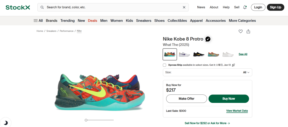Select the Deals menu item
Image resolution: width=288 pixels, height=127 pixels.
click(93, 20)
